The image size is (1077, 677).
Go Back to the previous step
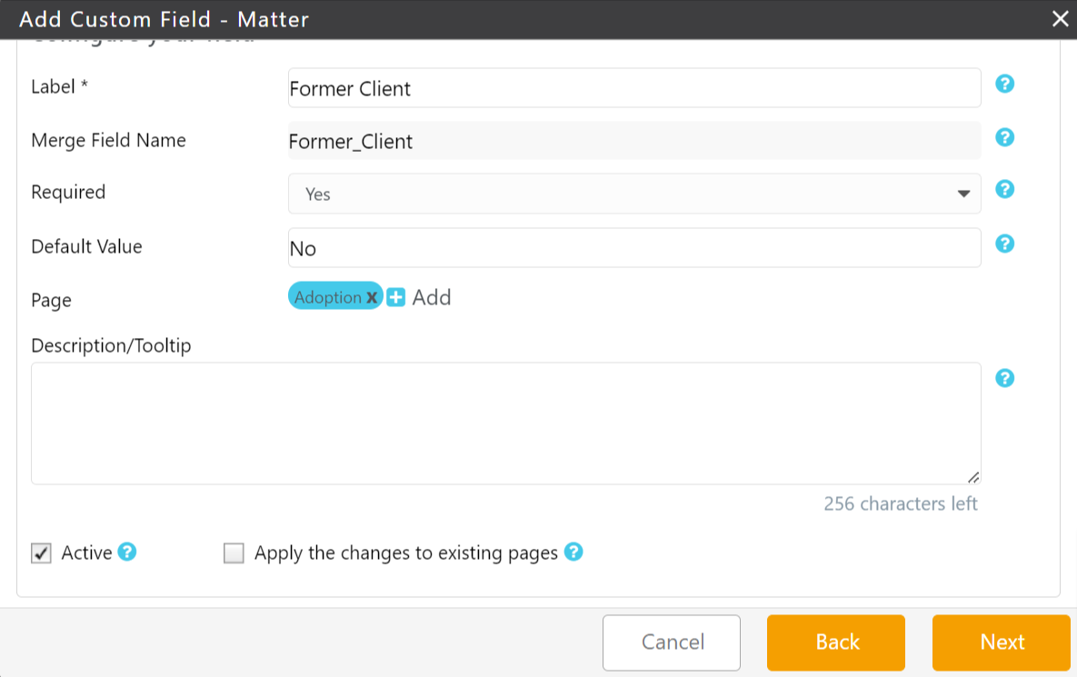(836, 642)
